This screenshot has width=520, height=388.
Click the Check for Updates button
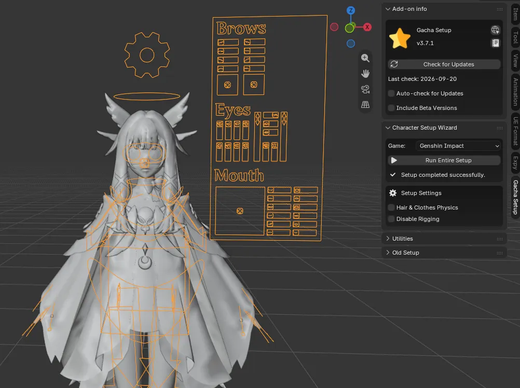444,64
